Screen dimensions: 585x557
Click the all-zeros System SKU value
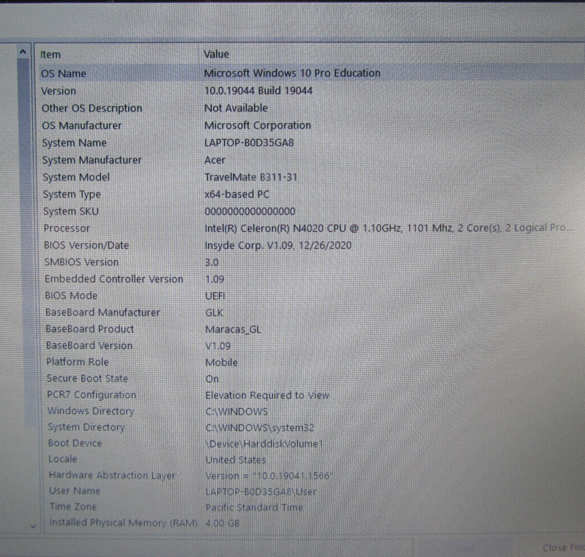point(250,211)
